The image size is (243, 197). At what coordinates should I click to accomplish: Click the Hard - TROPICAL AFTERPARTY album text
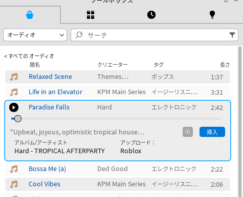[x=59, y=151]
